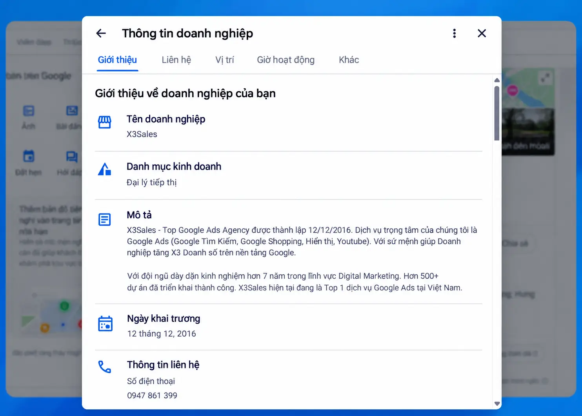
Task: Switch to the Giới thiệu tab
Action: 117,60
